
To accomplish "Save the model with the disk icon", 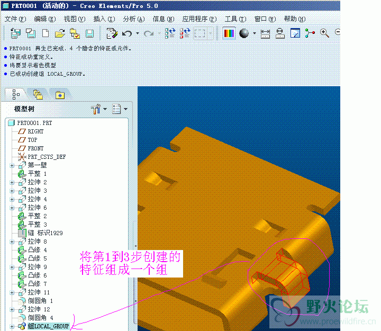I will [x=89, y=33].
